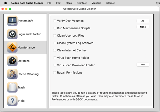Open the Maintain menu
The width and height of the screenshot is (160, 112).
coord(96,3)
